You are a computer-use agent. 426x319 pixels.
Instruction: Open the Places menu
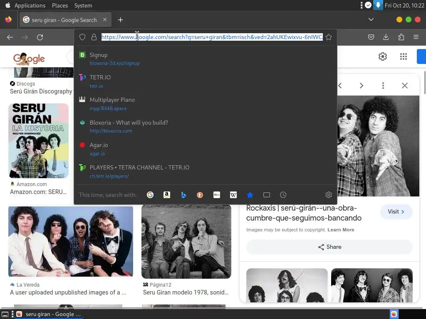(x=60, y=5)
